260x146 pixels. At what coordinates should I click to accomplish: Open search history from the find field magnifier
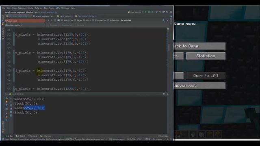click(x=6, y=21)
